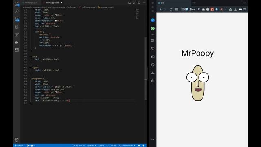Click the MrPoopy folder breadcrumb
Screen dimensions: 261x147
tap(72, 7)
